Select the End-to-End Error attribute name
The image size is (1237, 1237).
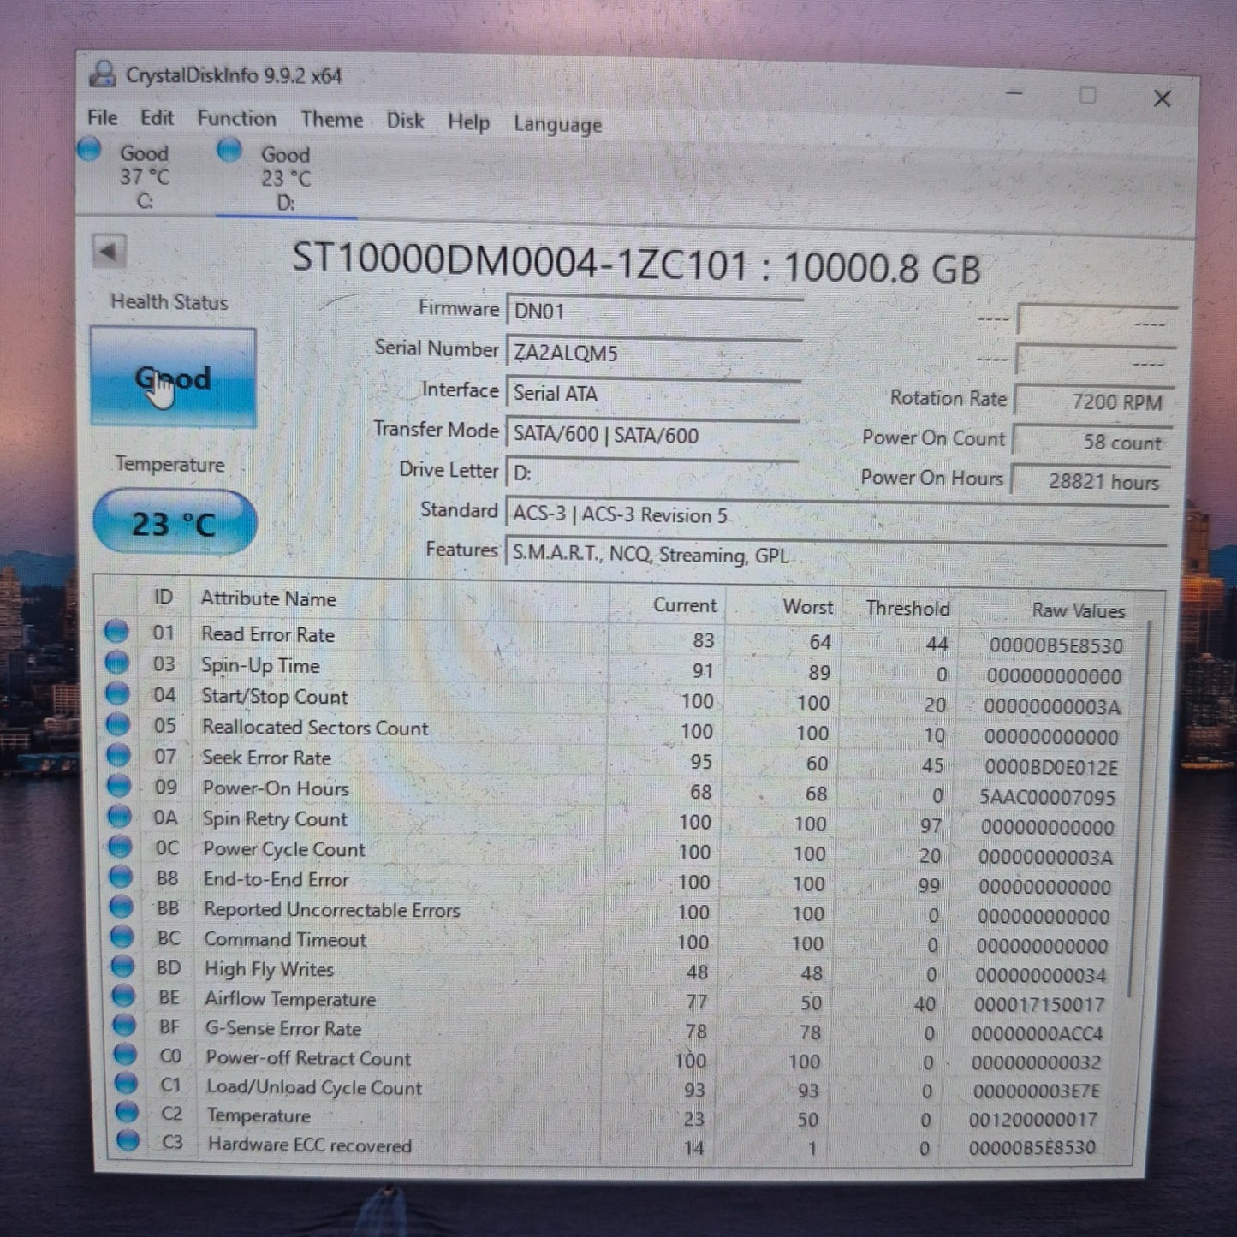coord(276,879)
